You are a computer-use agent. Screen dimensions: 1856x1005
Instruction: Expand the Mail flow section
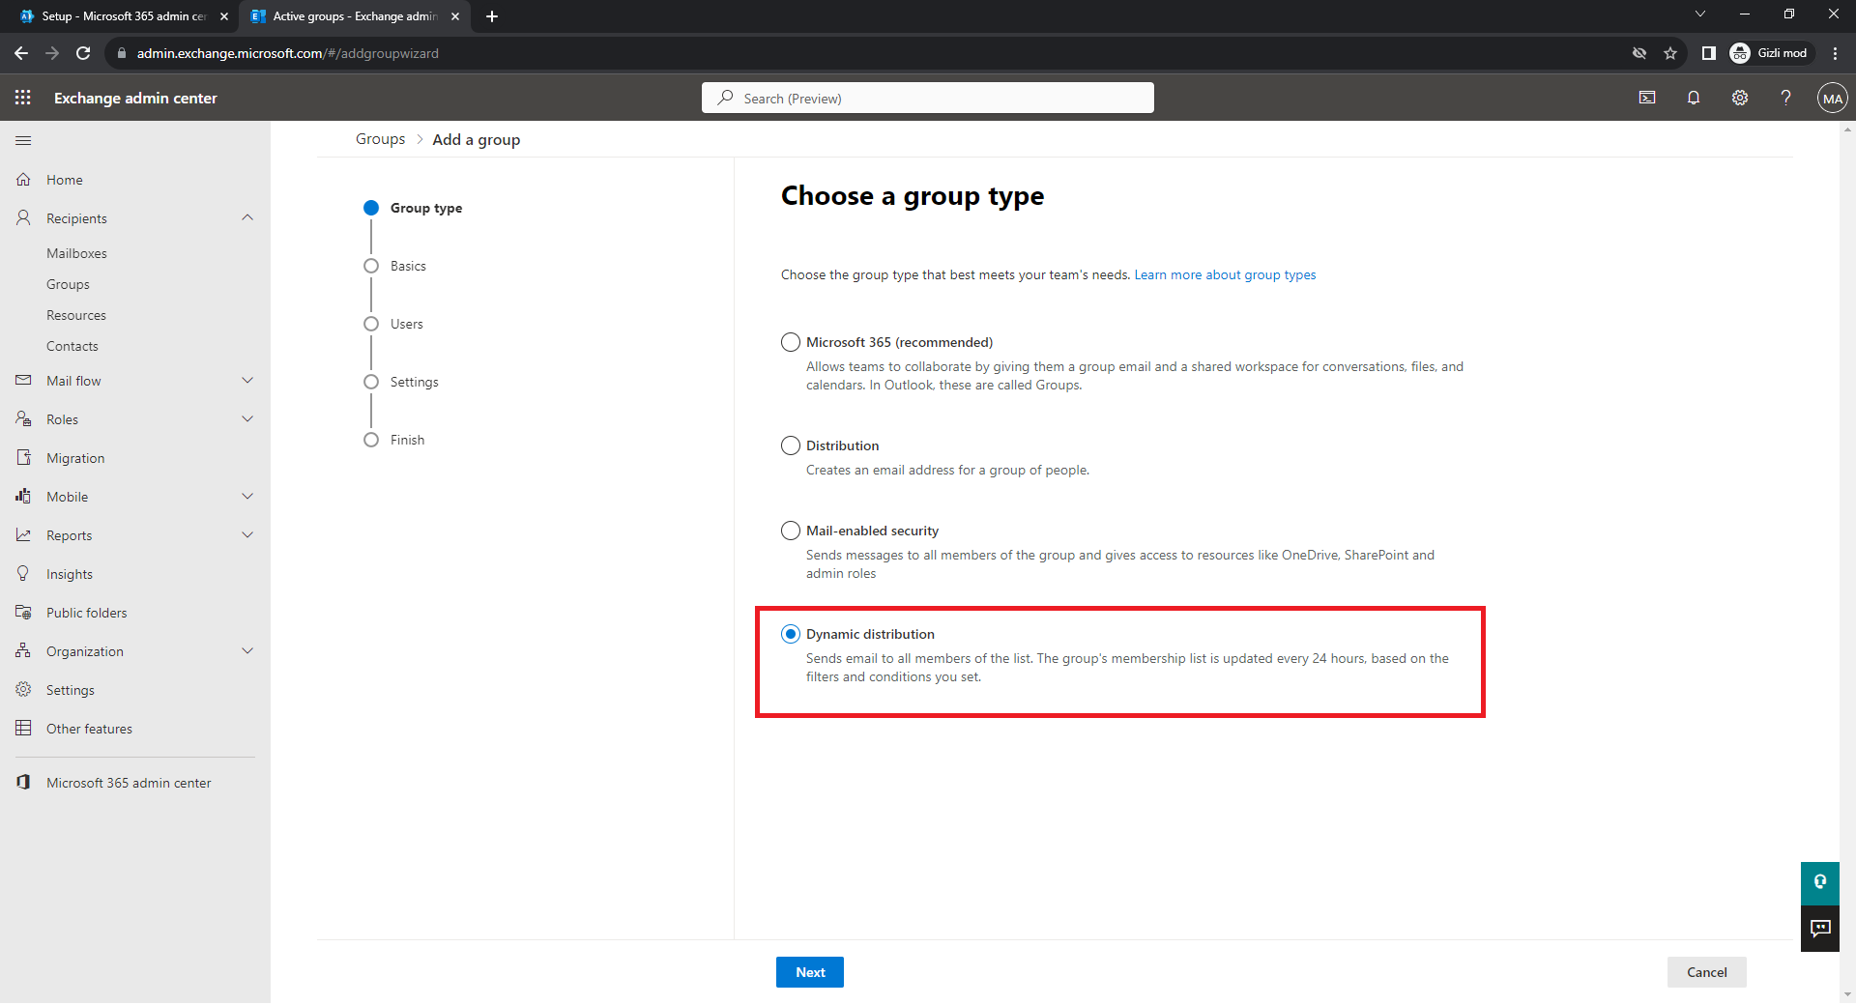point(247,381)
